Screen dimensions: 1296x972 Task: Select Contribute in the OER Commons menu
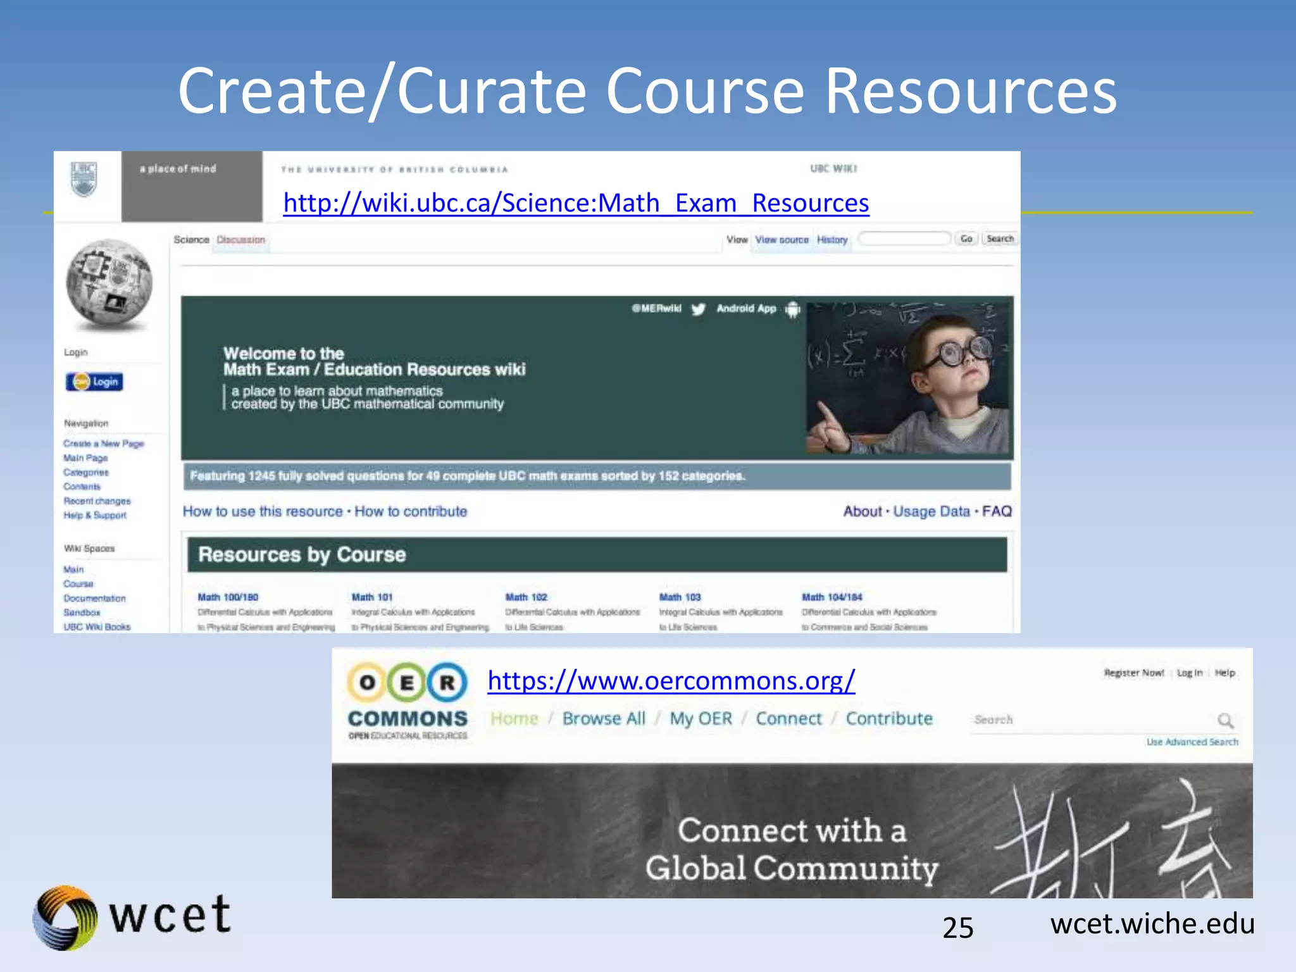tap(889, 718)
